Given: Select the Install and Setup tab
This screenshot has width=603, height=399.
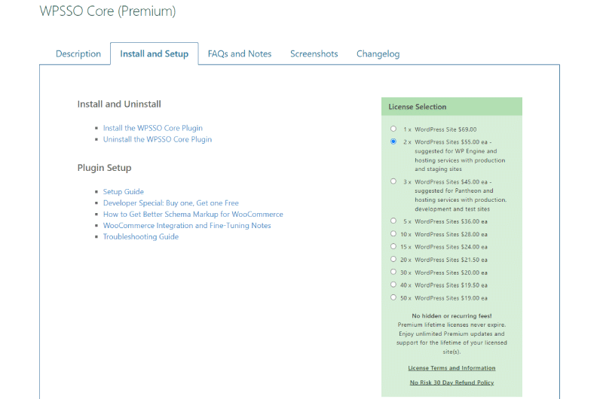Looking at the screenshot, I should [x=155, y=53].
